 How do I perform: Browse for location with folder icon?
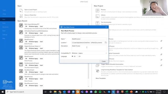pyautogui.click(x=106, y=43)
